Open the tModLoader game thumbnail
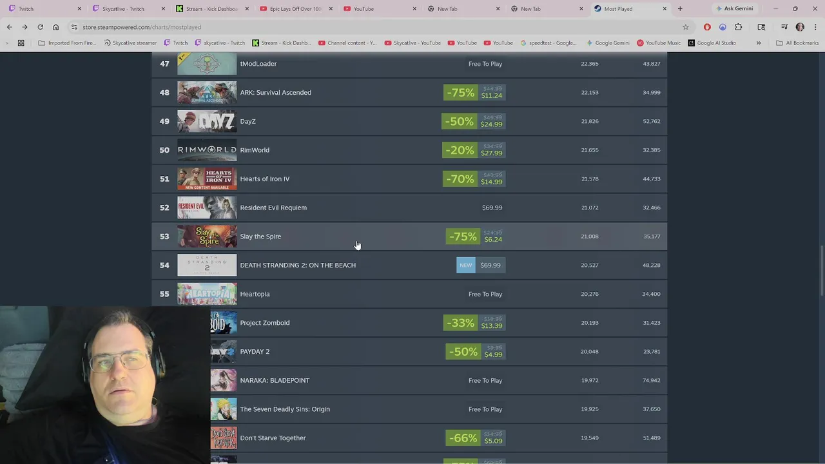 207,64
